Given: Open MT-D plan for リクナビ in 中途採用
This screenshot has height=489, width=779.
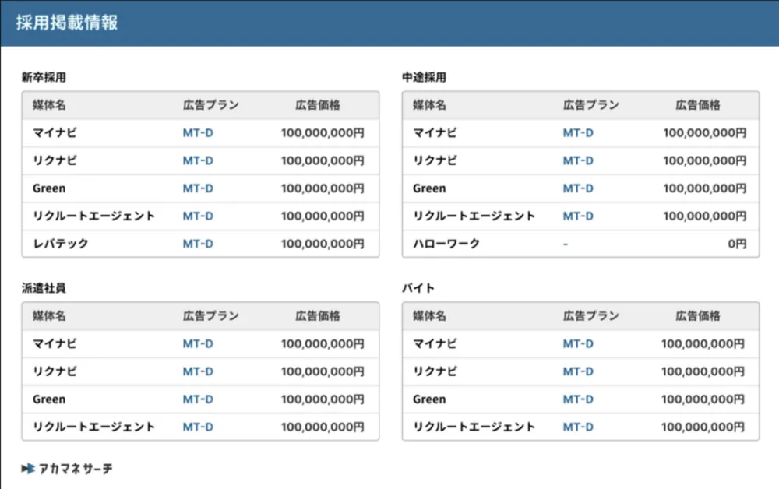Looking at the screenshot, I should point(578,161).
